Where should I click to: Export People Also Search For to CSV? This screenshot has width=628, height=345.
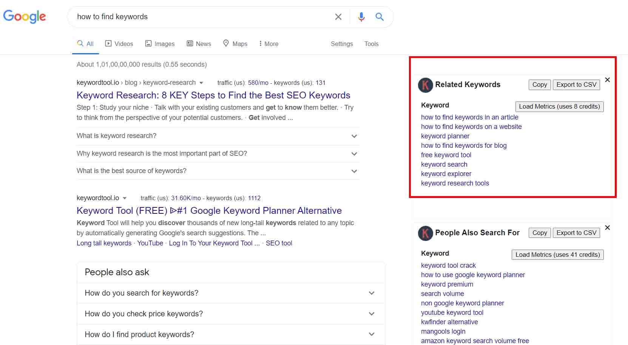click(x=576, y=233)
